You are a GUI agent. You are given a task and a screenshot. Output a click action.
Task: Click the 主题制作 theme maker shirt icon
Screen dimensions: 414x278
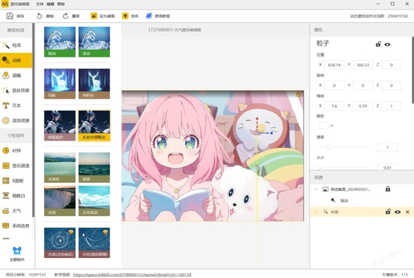[x=17, y=250]
